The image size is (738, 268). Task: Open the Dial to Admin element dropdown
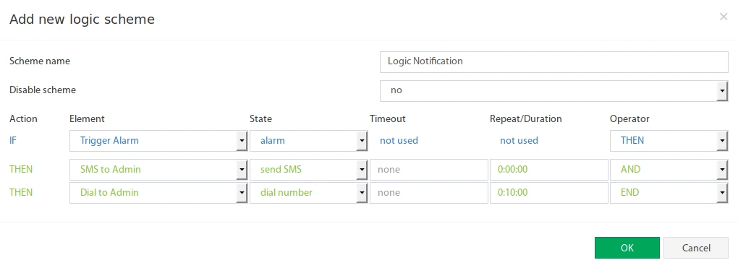[x=158, y=193]
